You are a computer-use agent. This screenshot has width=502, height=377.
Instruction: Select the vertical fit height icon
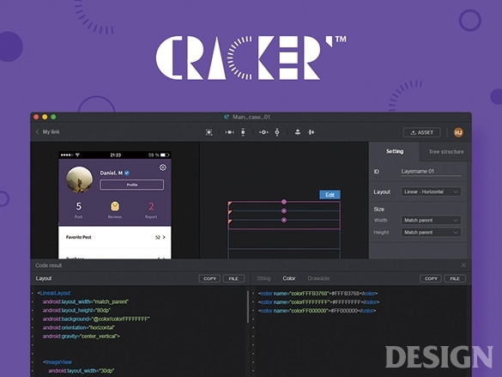244,132
